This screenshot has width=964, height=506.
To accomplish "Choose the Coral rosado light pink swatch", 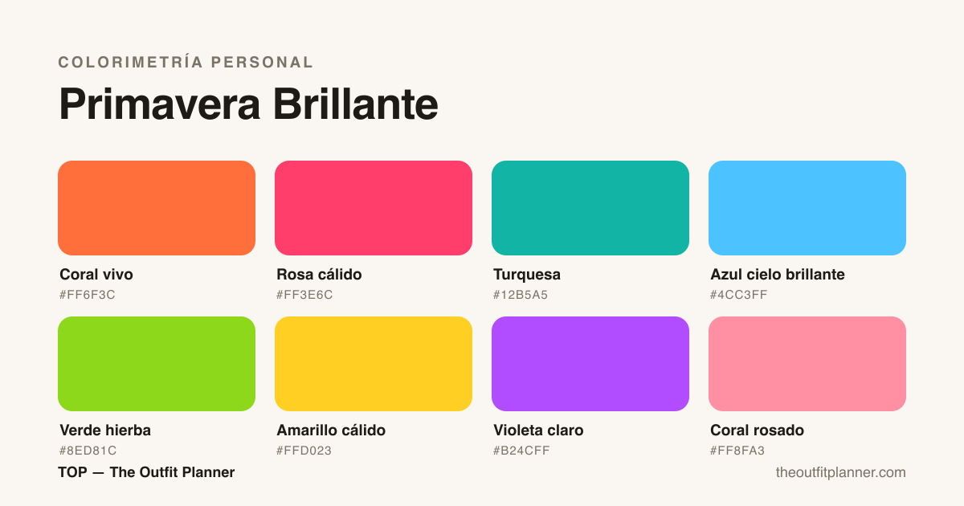I will pyautogui.click(x=807, y=364).
